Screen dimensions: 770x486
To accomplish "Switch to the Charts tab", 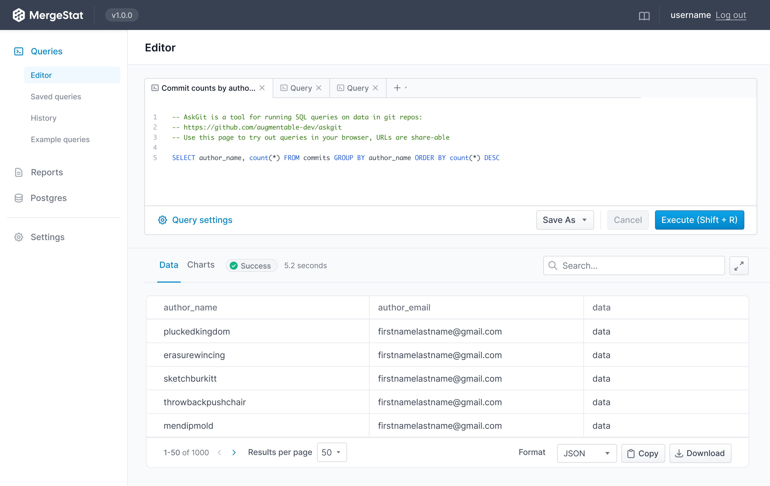I will pyautogui.click(x=201, y=264).
